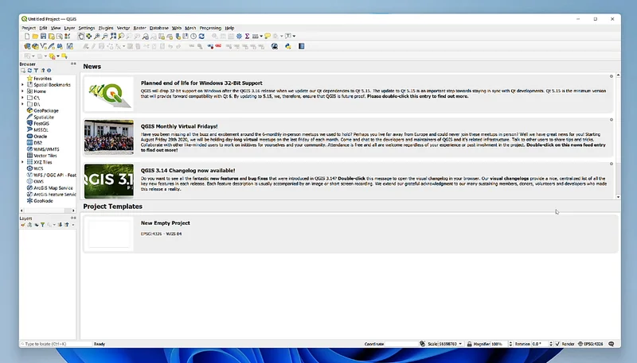Click the Filter Browser funnel icon
Screen dimensions: 637x363
click(x=37, y=71)
